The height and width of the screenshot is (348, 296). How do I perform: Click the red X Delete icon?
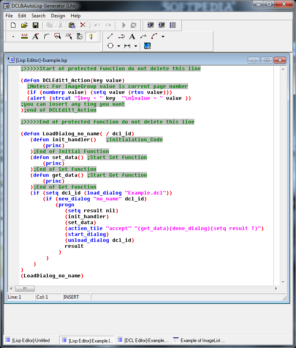(83, 25)
